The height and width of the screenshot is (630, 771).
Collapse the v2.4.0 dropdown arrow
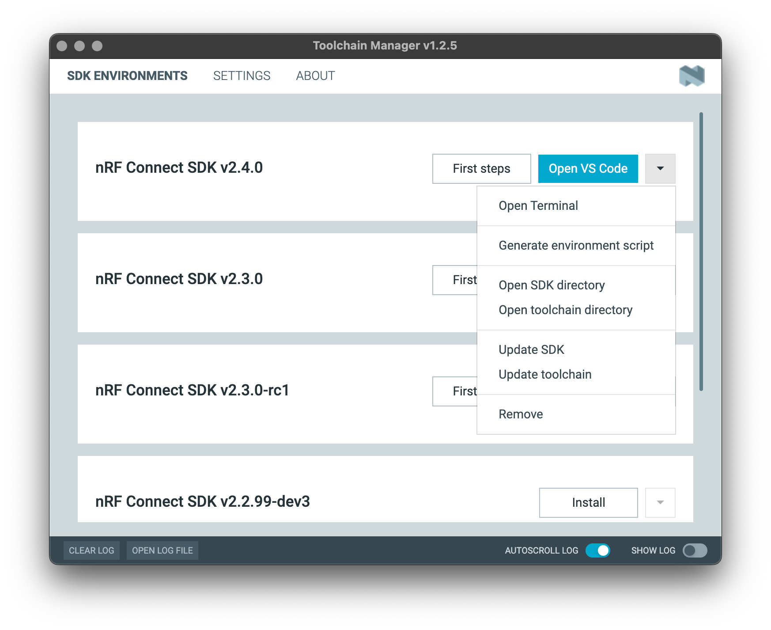(660, 168)
